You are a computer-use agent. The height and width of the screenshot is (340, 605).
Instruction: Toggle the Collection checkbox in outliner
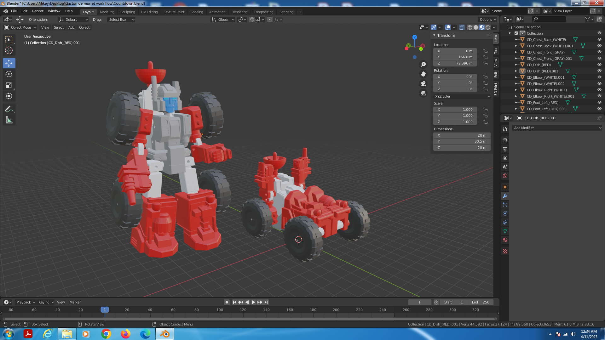point(516,33)
